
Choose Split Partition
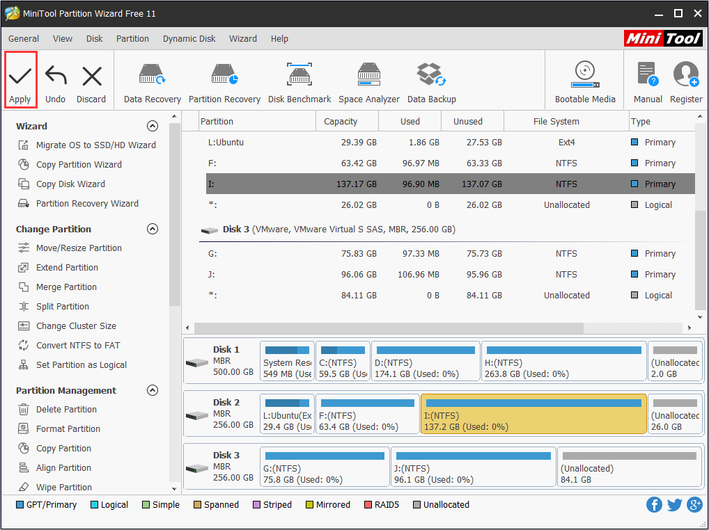pyautogui.click(x=54, y=306)
